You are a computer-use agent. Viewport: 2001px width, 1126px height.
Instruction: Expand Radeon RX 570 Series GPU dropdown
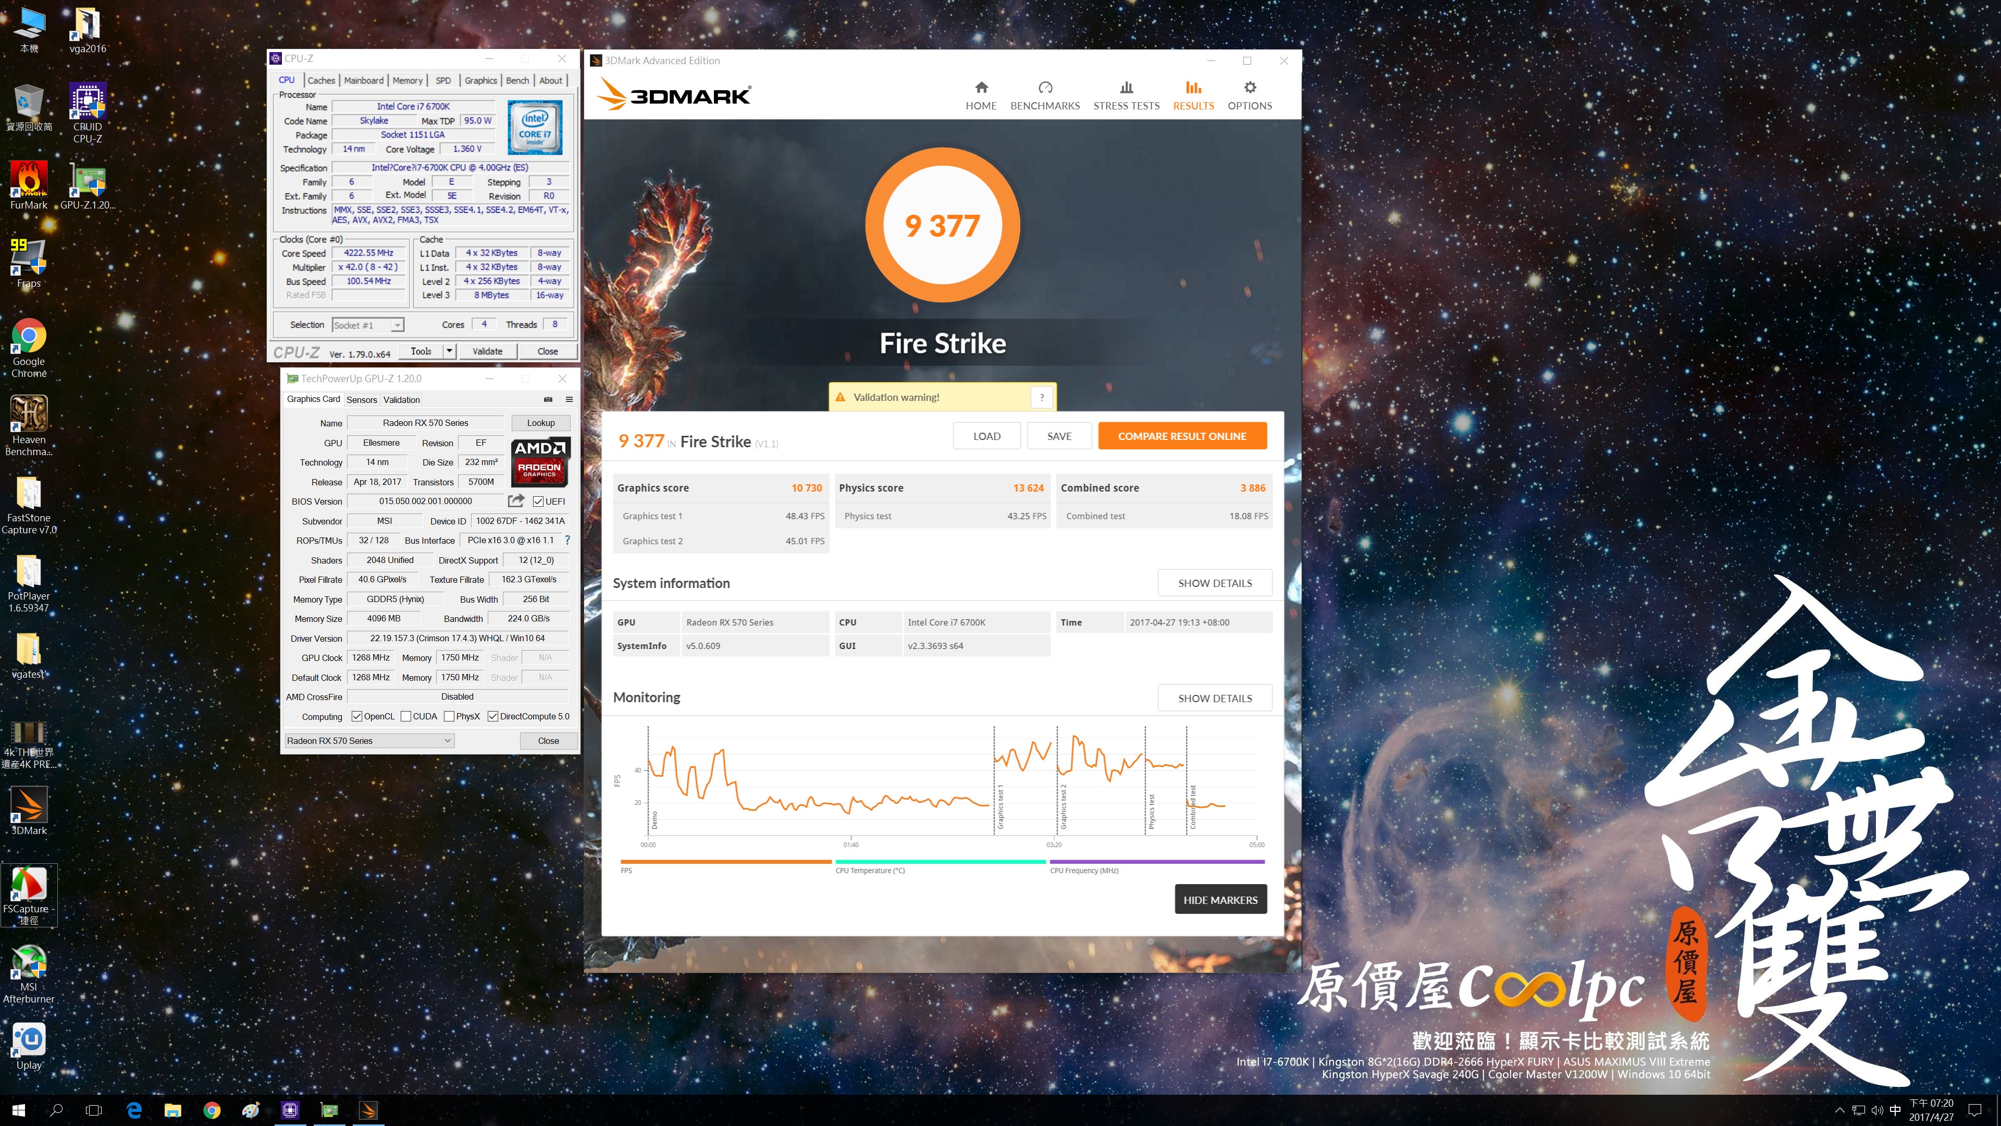[x=369, y=741]
